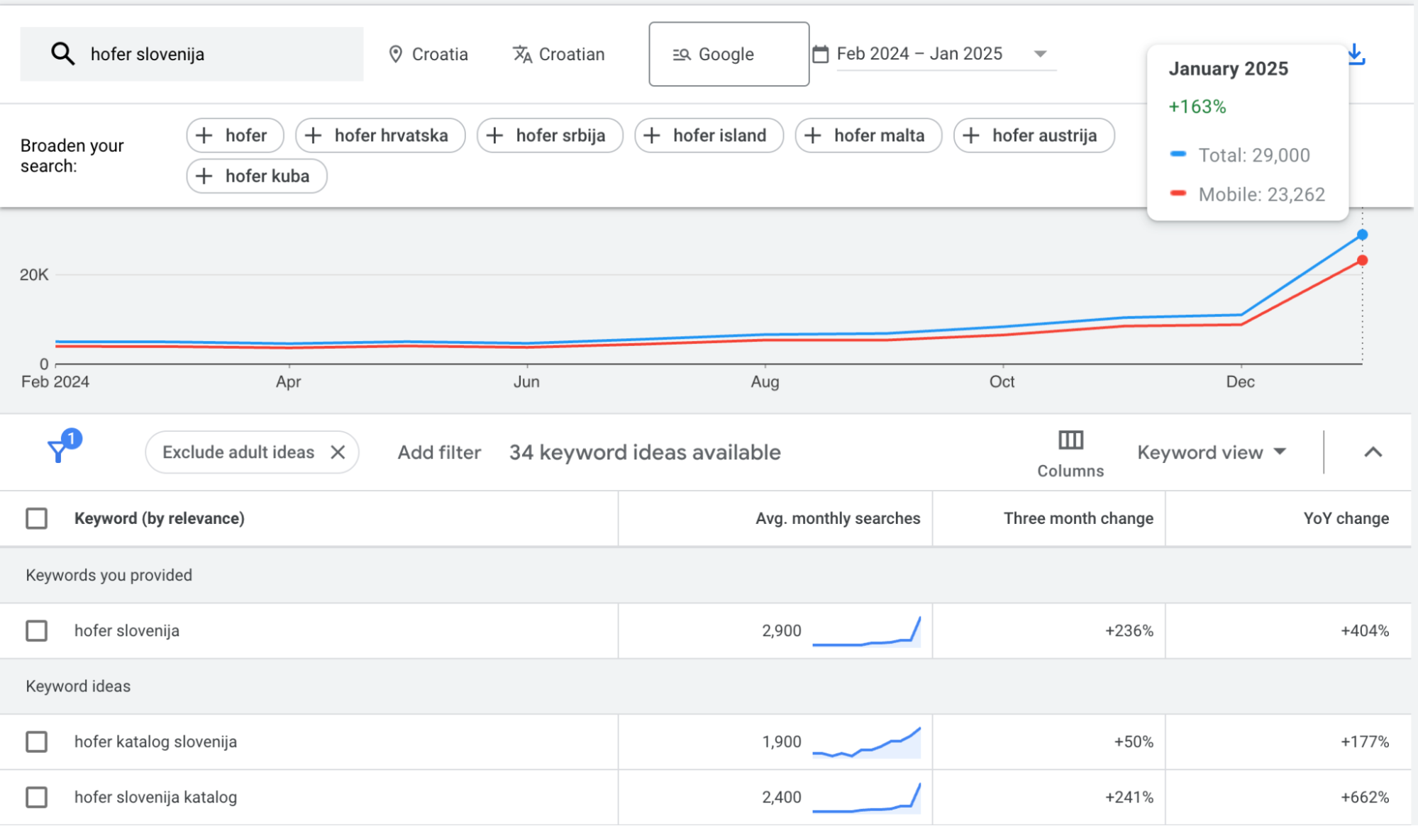Add 'hofer srbija' suggestion chip
Viewport: 1418px width, 826px height.
pos(550,135)
